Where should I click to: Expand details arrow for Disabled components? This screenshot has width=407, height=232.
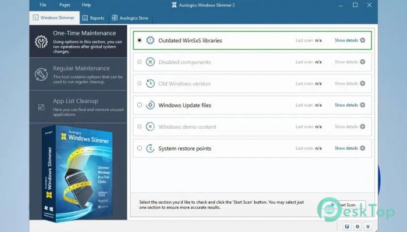(363, 62)
